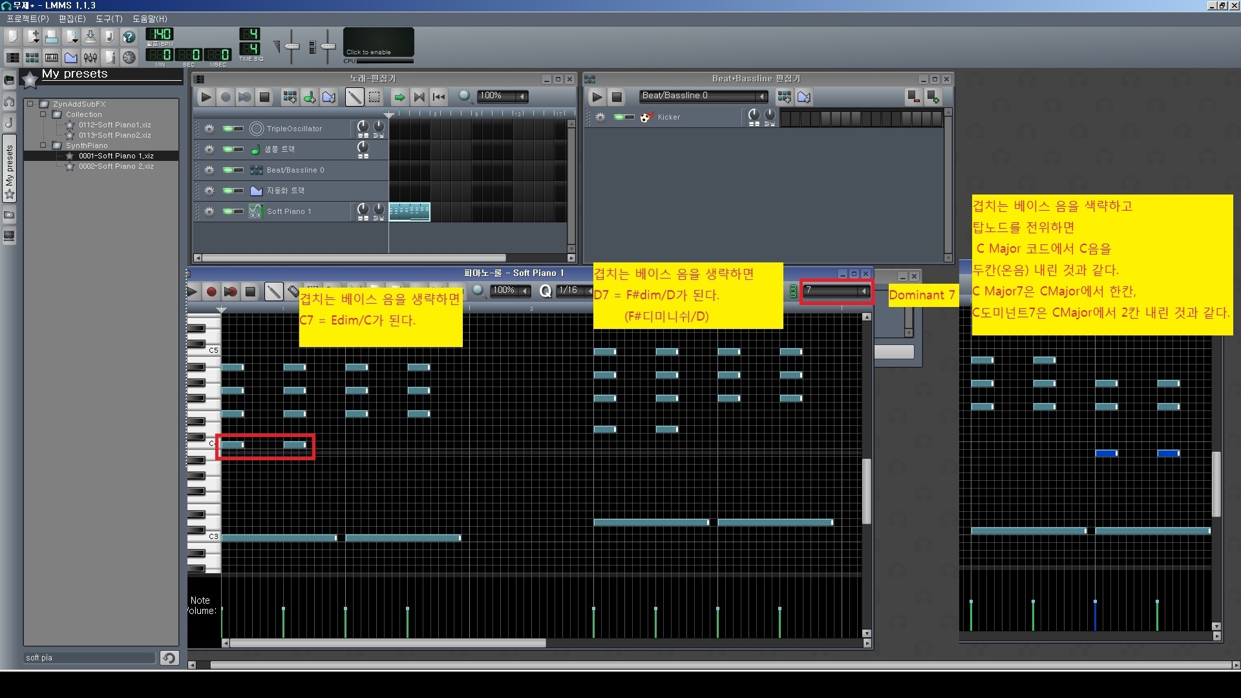The height and width of the screenshot is (698, 1241).
Task: Show project notes via toolbar icon
Action: click(110, 58)
